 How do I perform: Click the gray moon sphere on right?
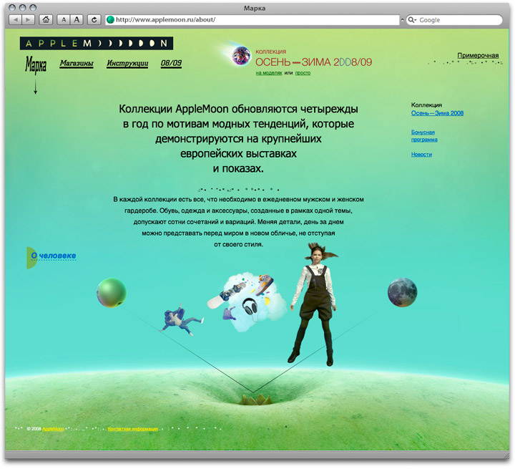(402, 292)
